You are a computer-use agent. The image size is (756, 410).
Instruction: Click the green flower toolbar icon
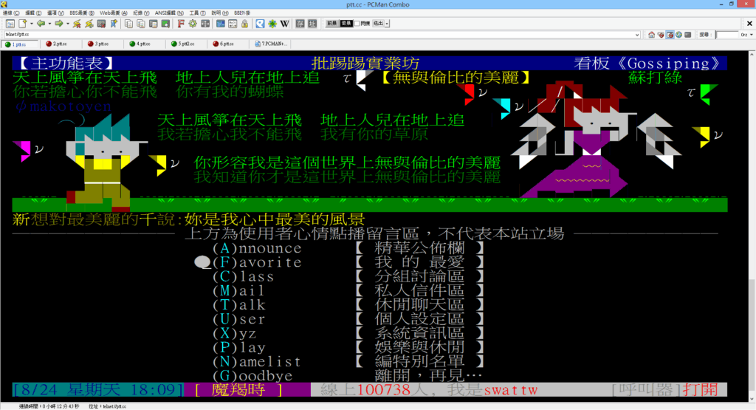click(x=272, y=24)
